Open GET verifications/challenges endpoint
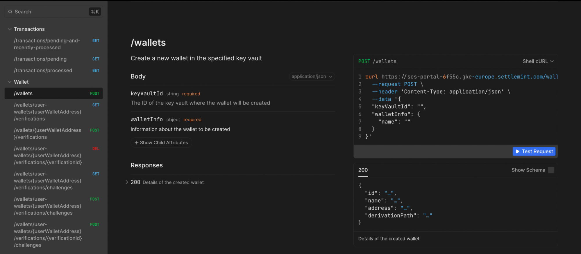581x254 pixels. pos(53,181)
